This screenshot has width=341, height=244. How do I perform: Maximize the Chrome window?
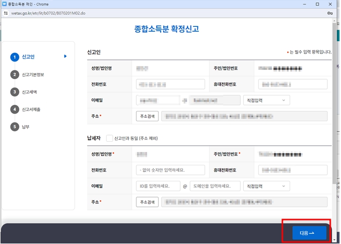tap(317, 4)
